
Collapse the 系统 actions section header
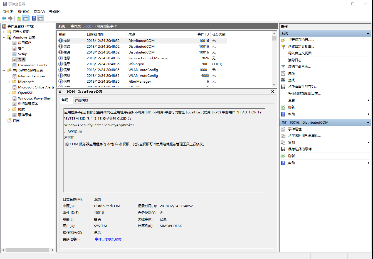368,33
